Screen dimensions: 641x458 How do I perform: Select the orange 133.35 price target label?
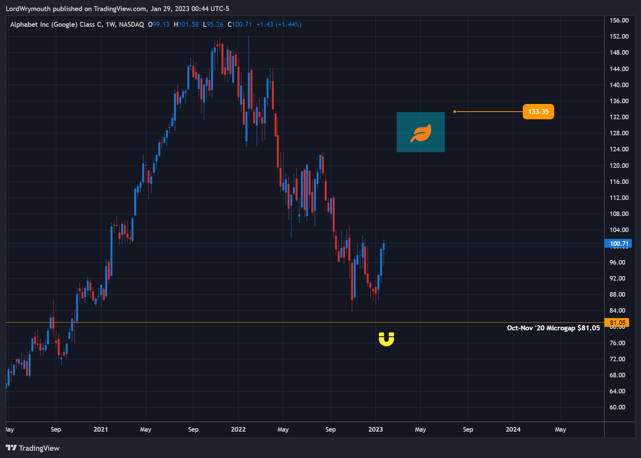[x=538, y=112]
